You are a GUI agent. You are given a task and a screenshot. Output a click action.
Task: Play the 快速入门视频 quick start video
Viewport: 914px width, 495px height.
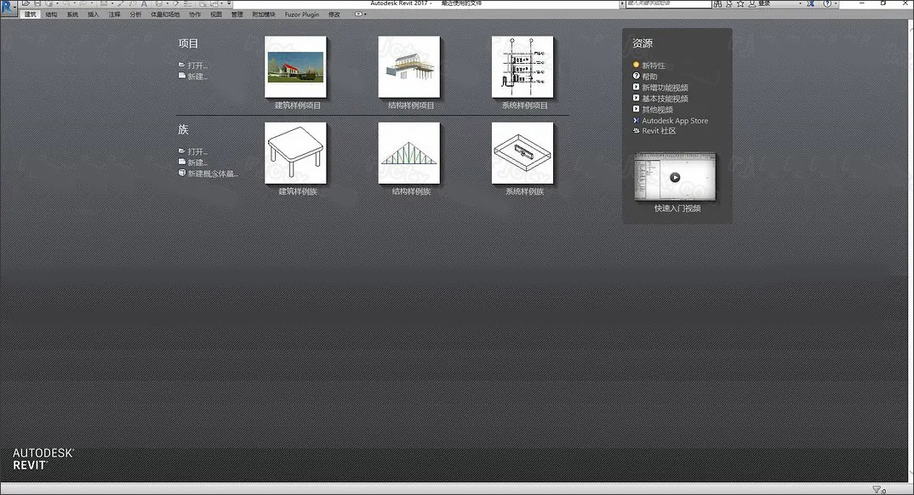[x=674, y=177]
